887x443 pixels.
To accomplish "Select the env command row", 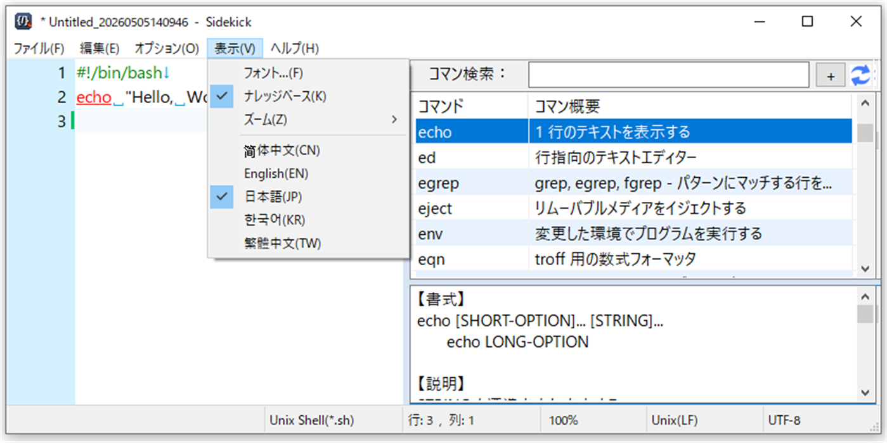I will pos(633,234).
